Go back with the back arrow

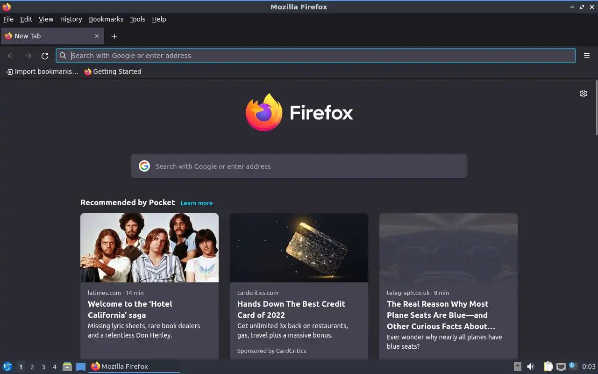[11, 56]
